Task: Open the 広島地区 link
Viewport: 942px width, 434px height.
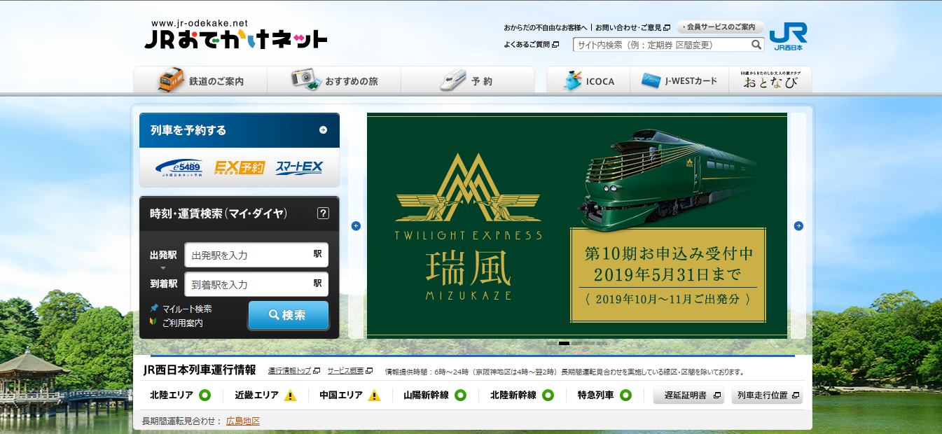Action: 243,421
